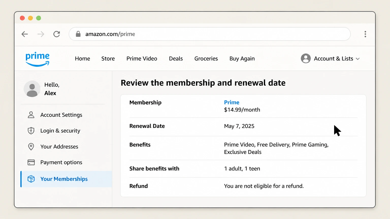Open the Store nav item
This screenshot has height=219, width=390.
pyautogui.click(x=108, y=59)
